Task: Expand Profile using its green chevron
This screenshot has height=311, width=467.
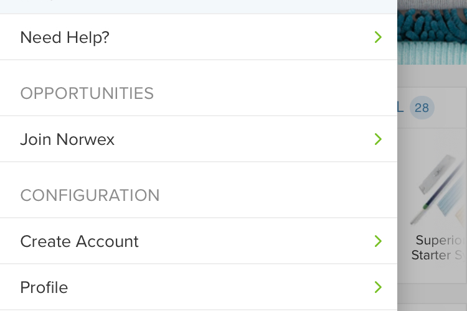Action: point(378,287)
